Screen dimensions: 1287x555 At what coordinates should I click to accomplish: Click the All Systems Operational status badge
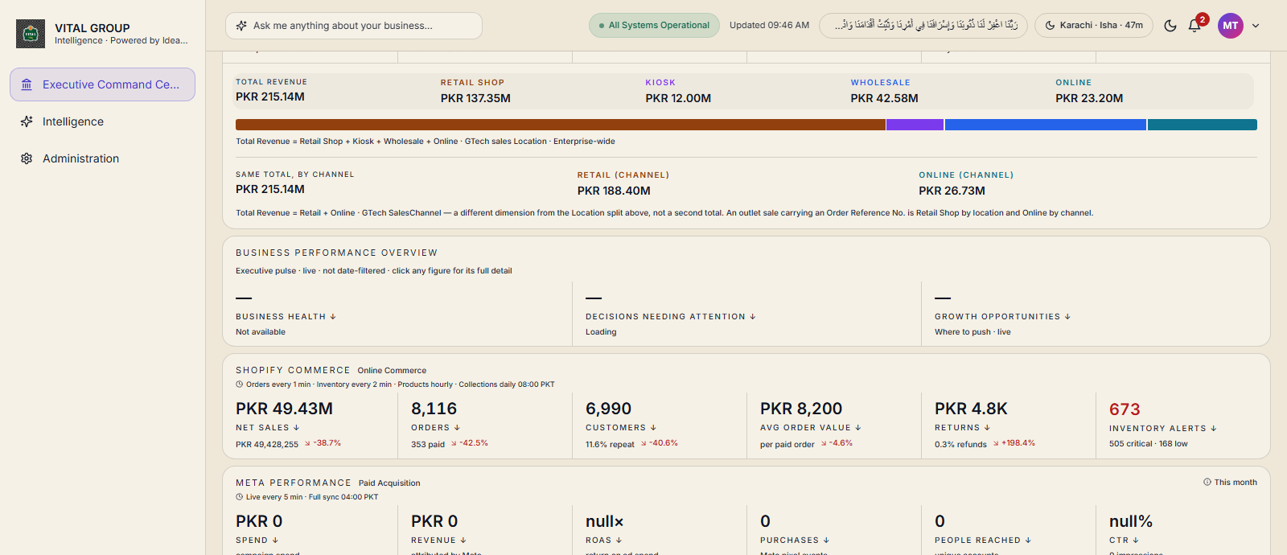654,26
